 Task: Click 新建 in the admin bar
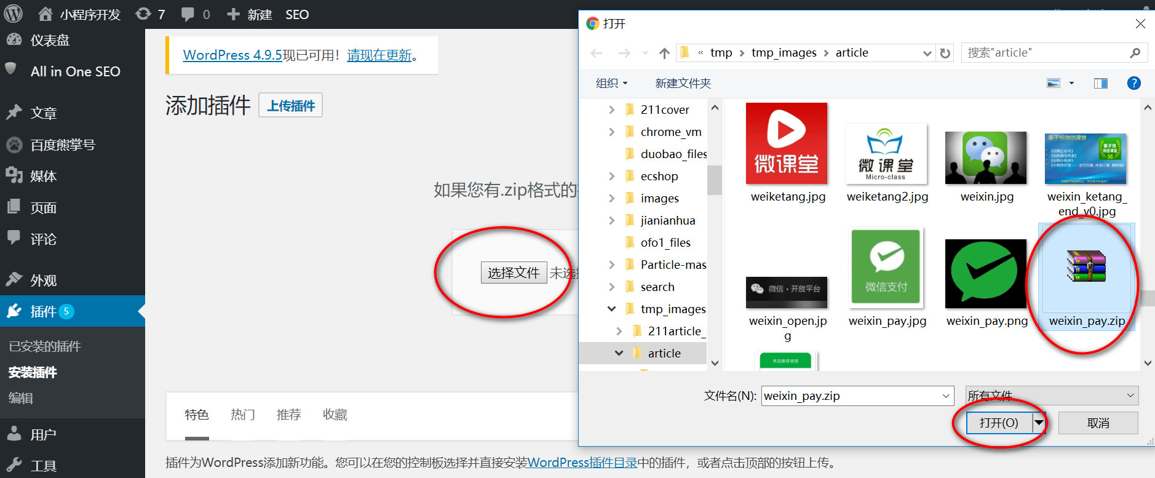[x=249, y=14]
